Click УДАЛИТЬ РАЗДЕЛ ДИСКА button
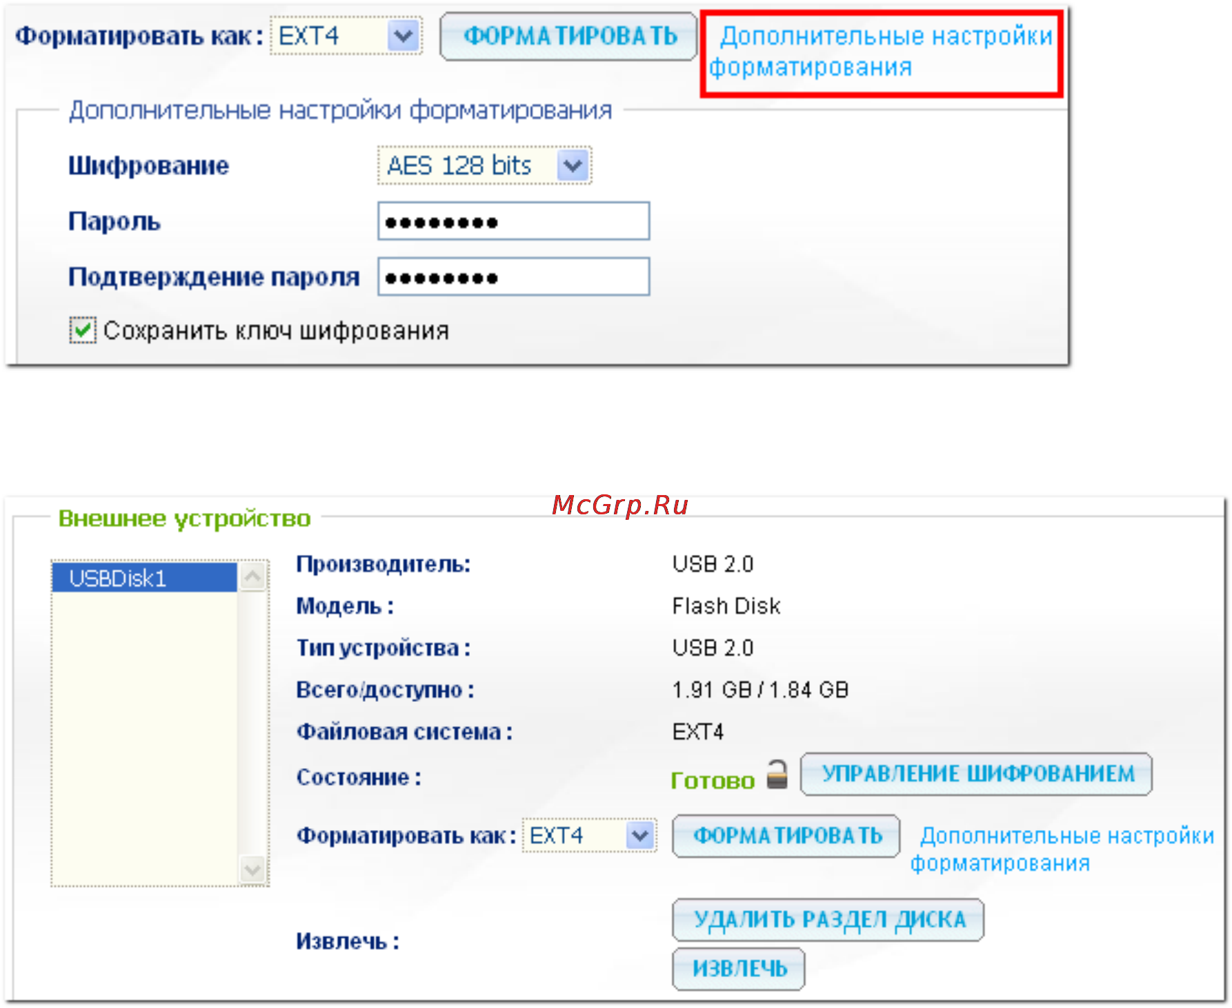 (x=828, y=919)
